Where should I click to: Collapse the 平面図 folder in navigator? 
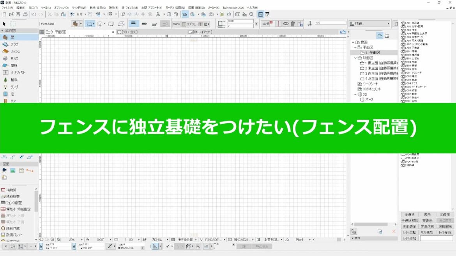[x=355, y=47]
